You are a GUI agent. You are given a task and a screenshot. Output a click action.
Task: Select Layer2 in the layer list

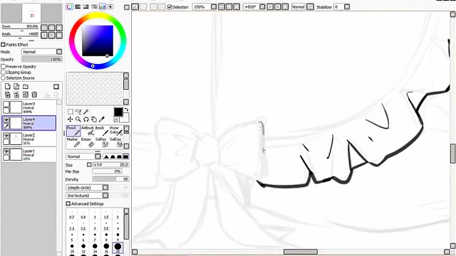[29, 139]
